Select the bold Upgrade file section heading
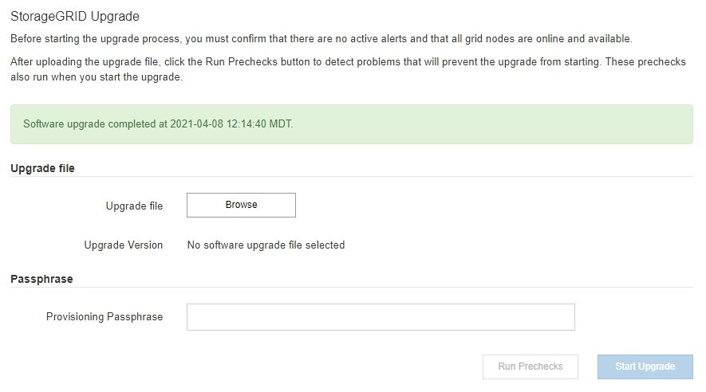Image resolution: width=706 pixels, height=392 pixels. [42, 168]
